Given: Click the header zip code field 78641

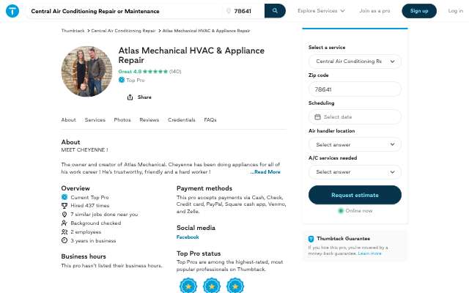Looking at the screenshot, I should click(x=243, y=11).
